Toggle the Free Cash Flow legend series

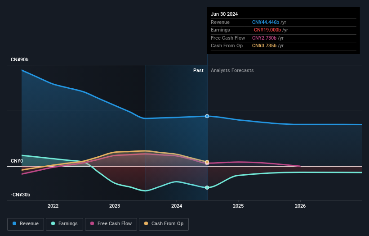pyautogui.click(x=111, y=224)
